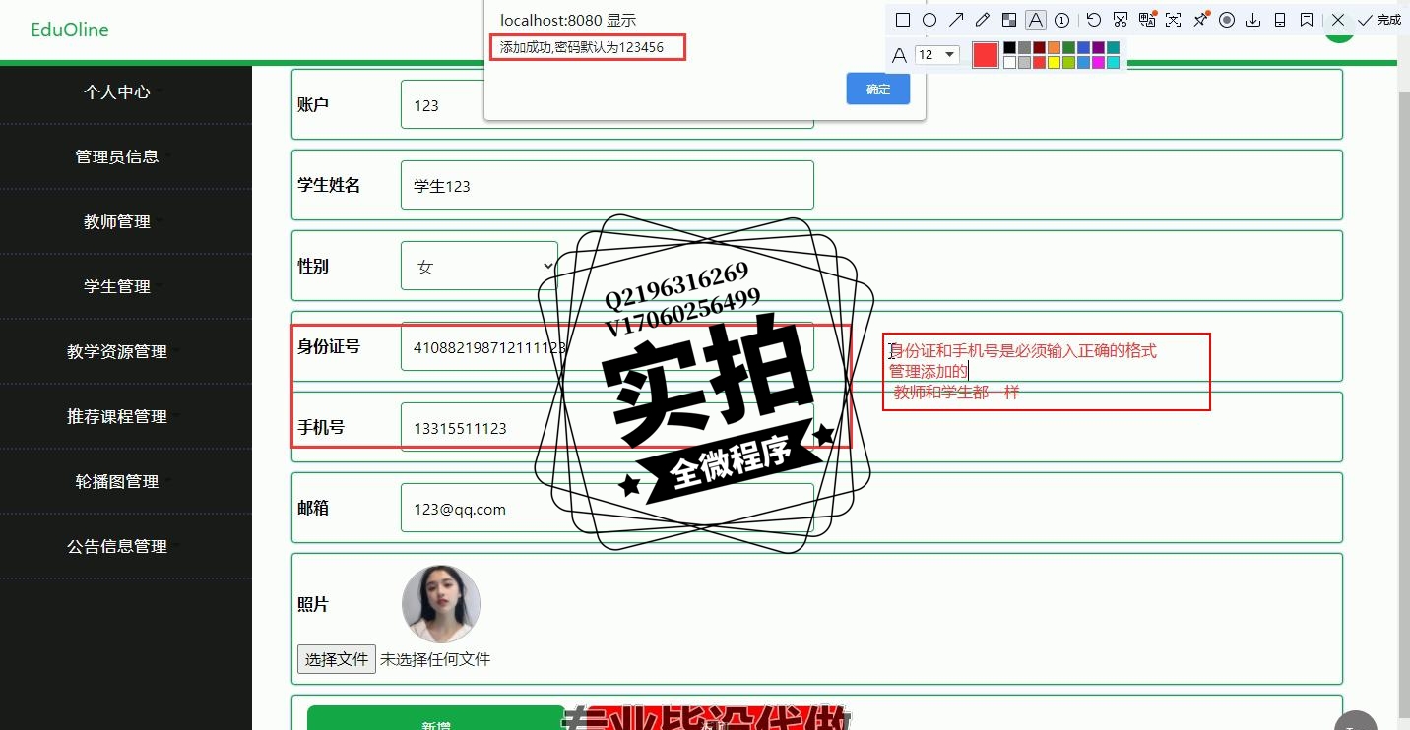
Task: Select the numbered marker tool
Action: [x=1062, y=20]
